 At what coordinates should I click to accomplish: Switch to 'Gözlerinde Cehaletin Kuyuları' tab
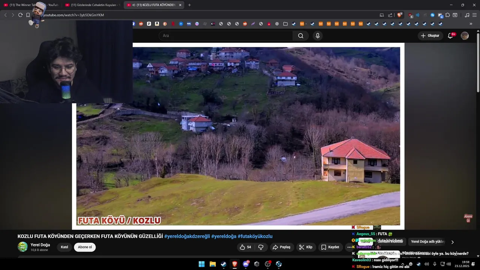[92, 5]
